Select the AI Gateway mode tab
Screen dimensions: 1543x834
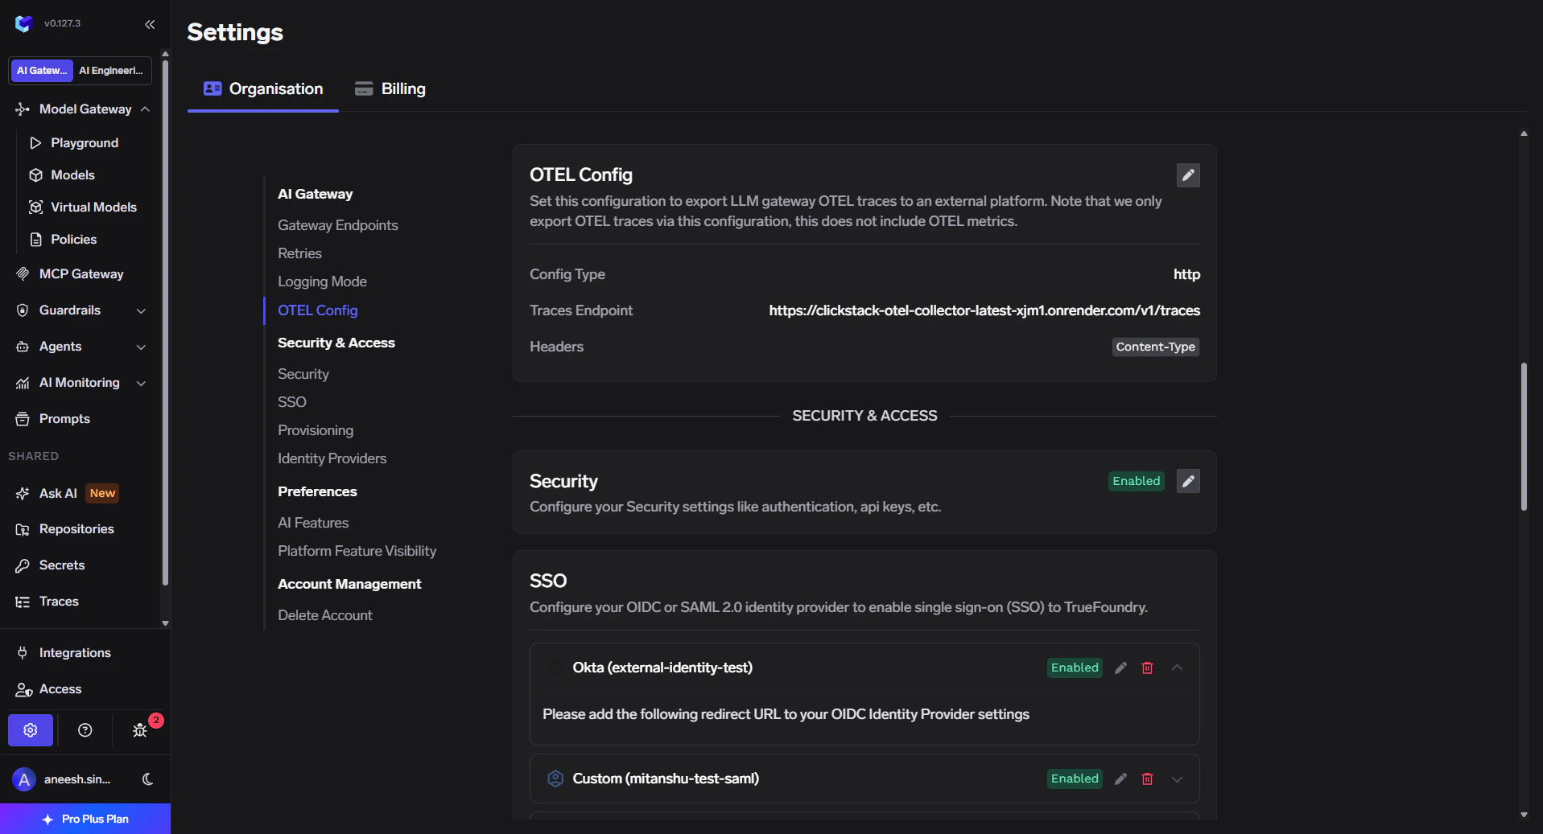(42, 71)
